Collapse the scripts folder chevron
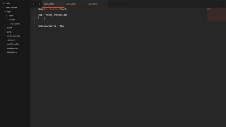 6,20
